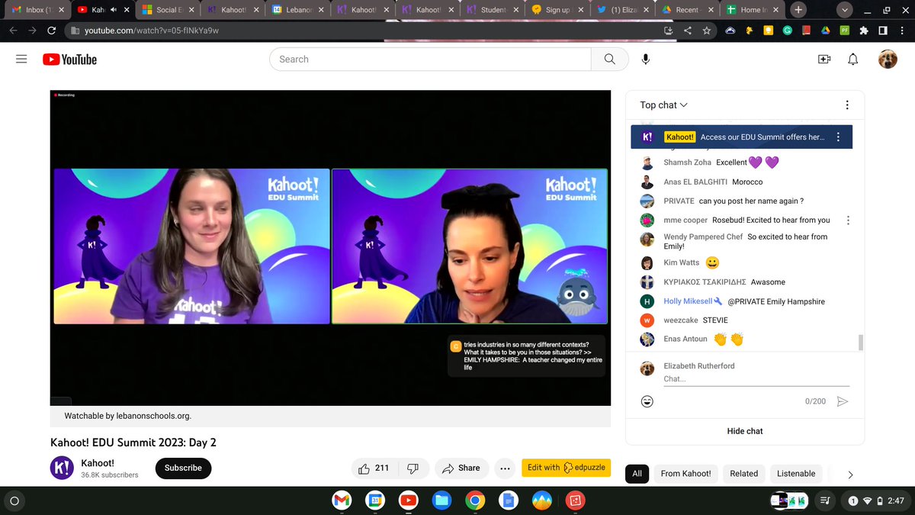This screenshot has width=915, height=515.
Task: Click the video player area
Action: (x=330, y=247)
